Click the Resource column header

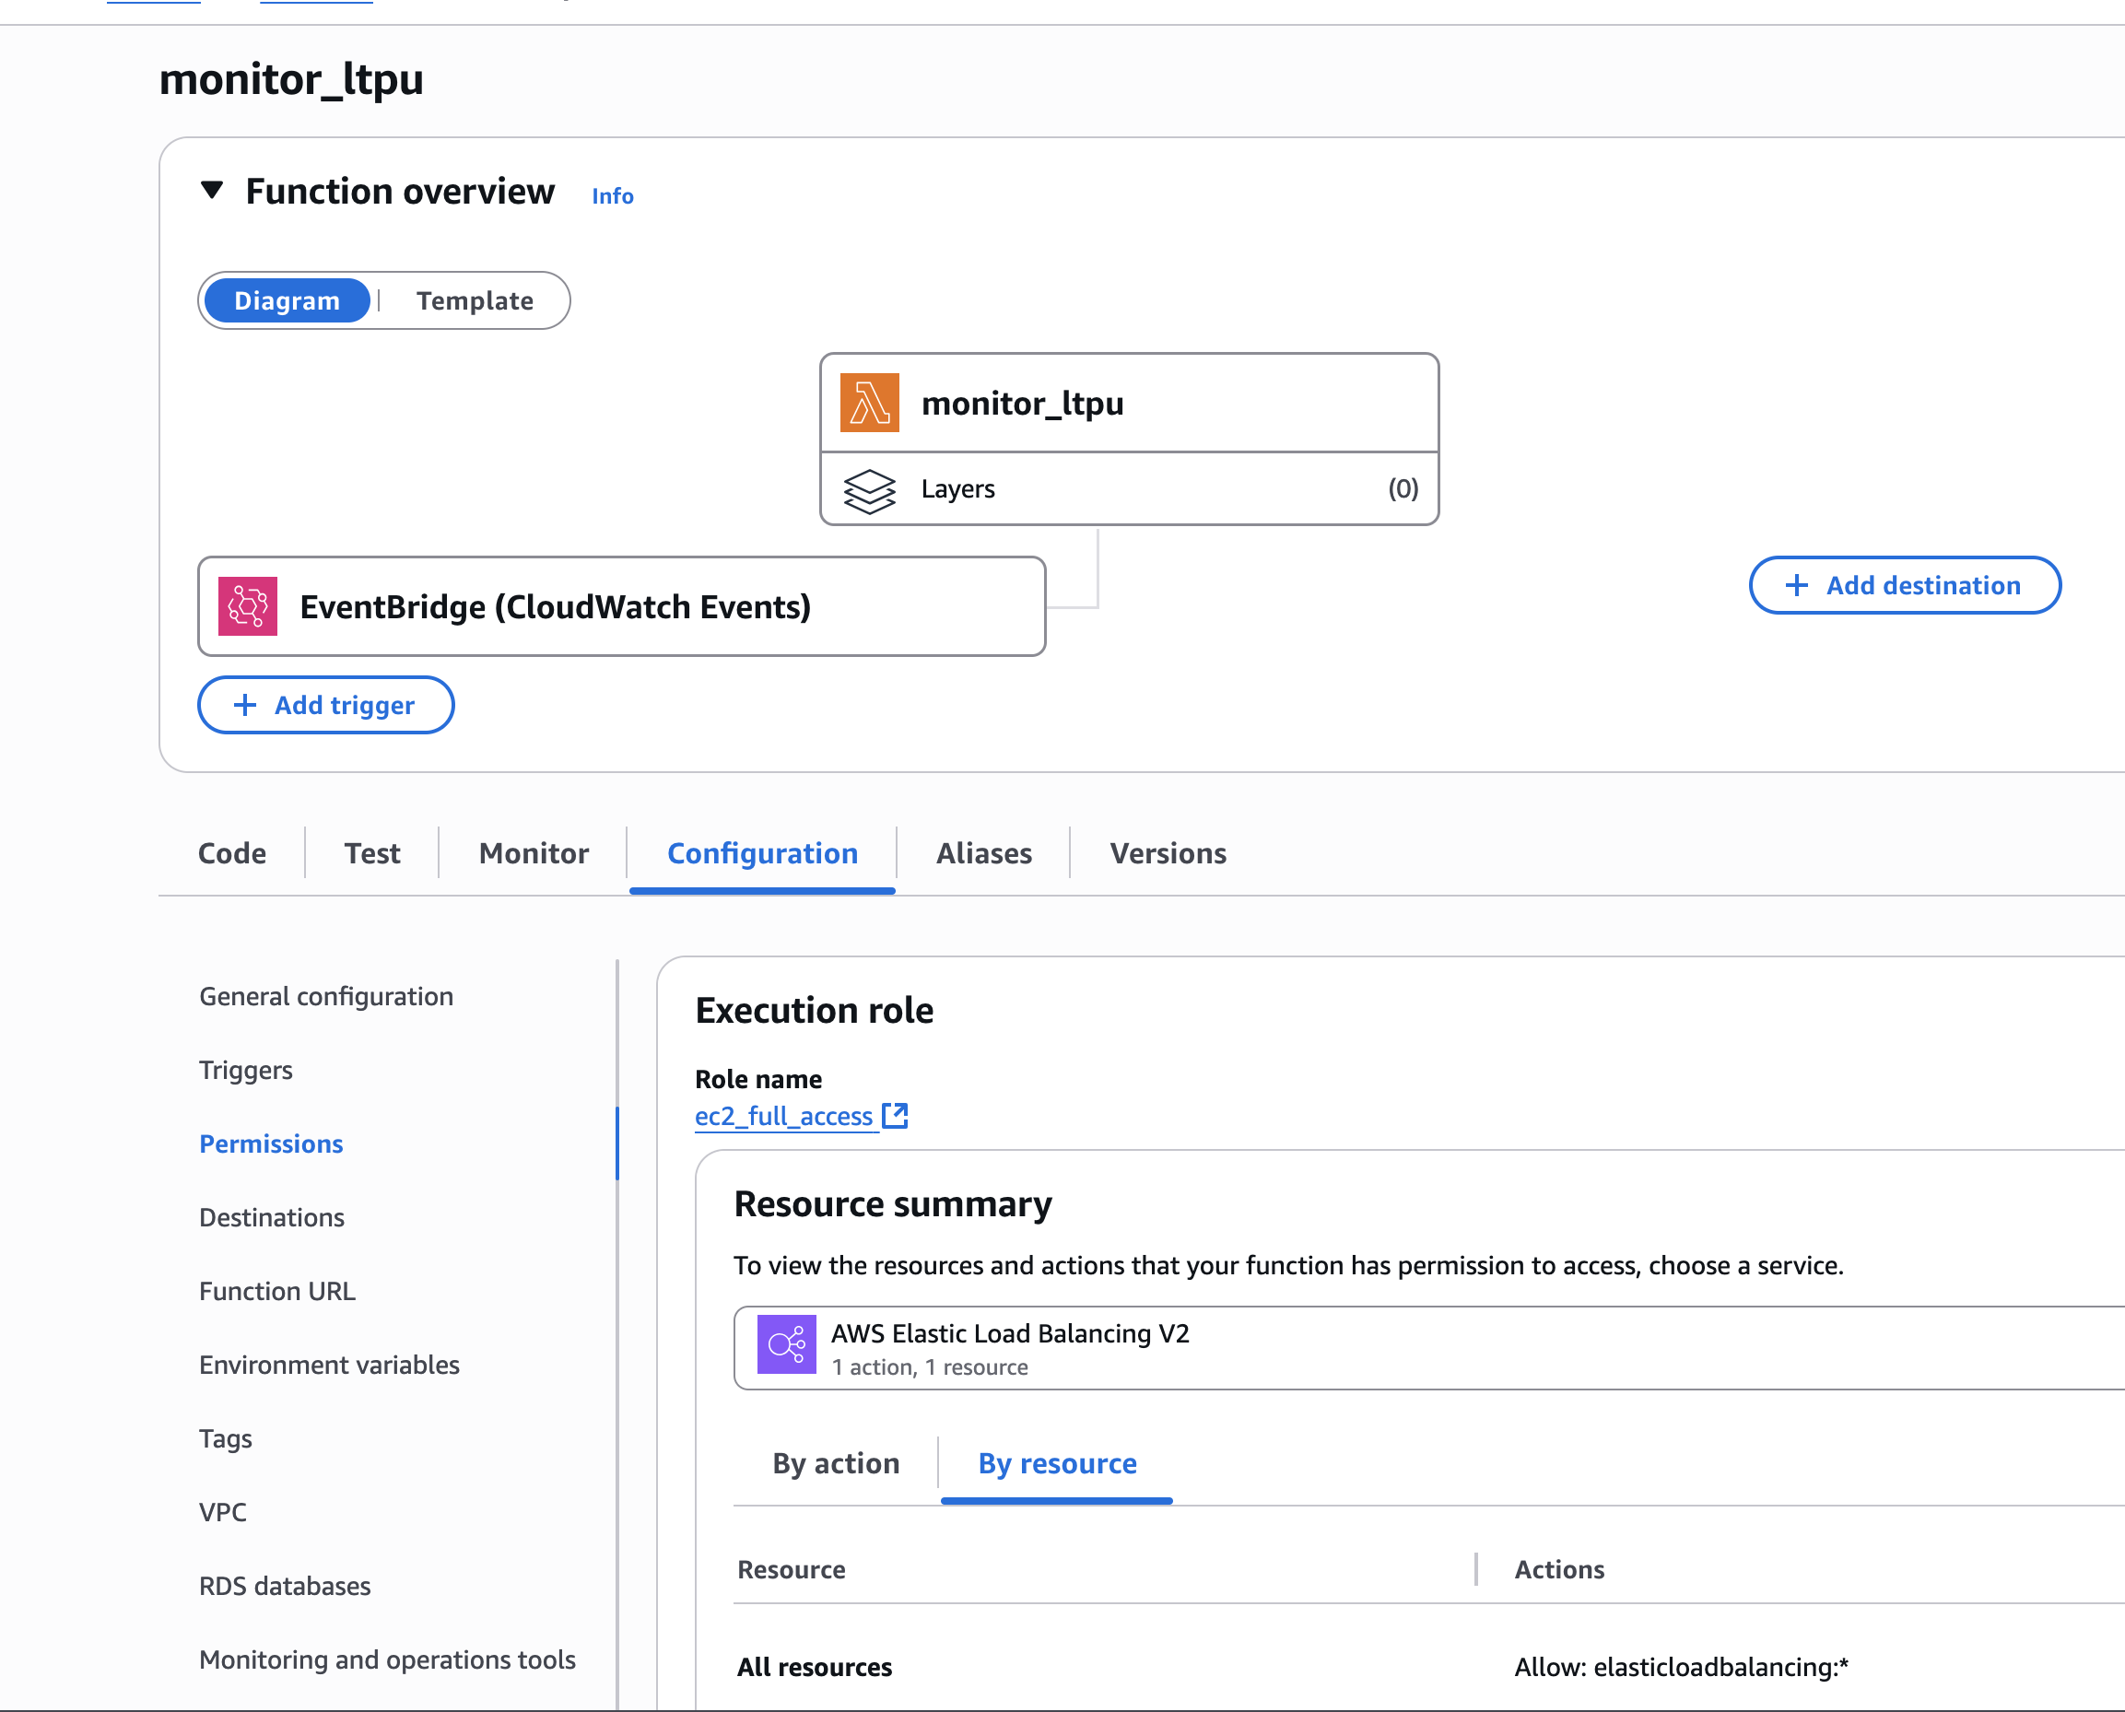click(792, 1570)
